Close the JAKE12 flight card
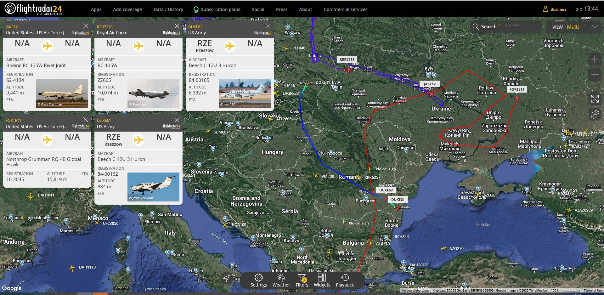Screen dimensions: 604x295 (x=86, y=26)
